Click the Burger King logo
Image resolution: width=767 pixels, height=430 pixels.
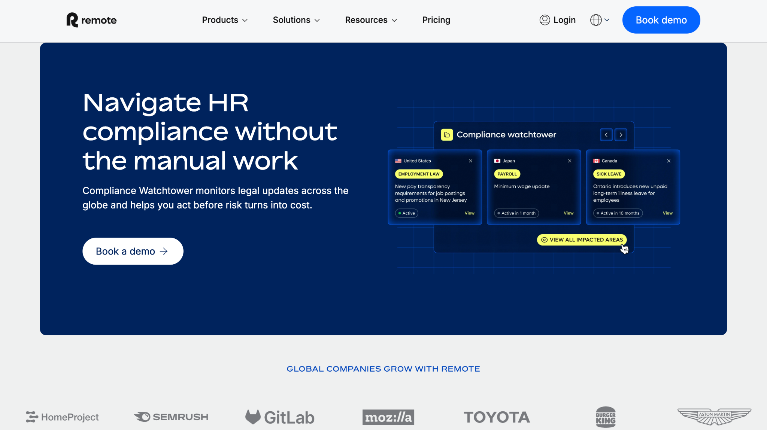tap(606, 417)
